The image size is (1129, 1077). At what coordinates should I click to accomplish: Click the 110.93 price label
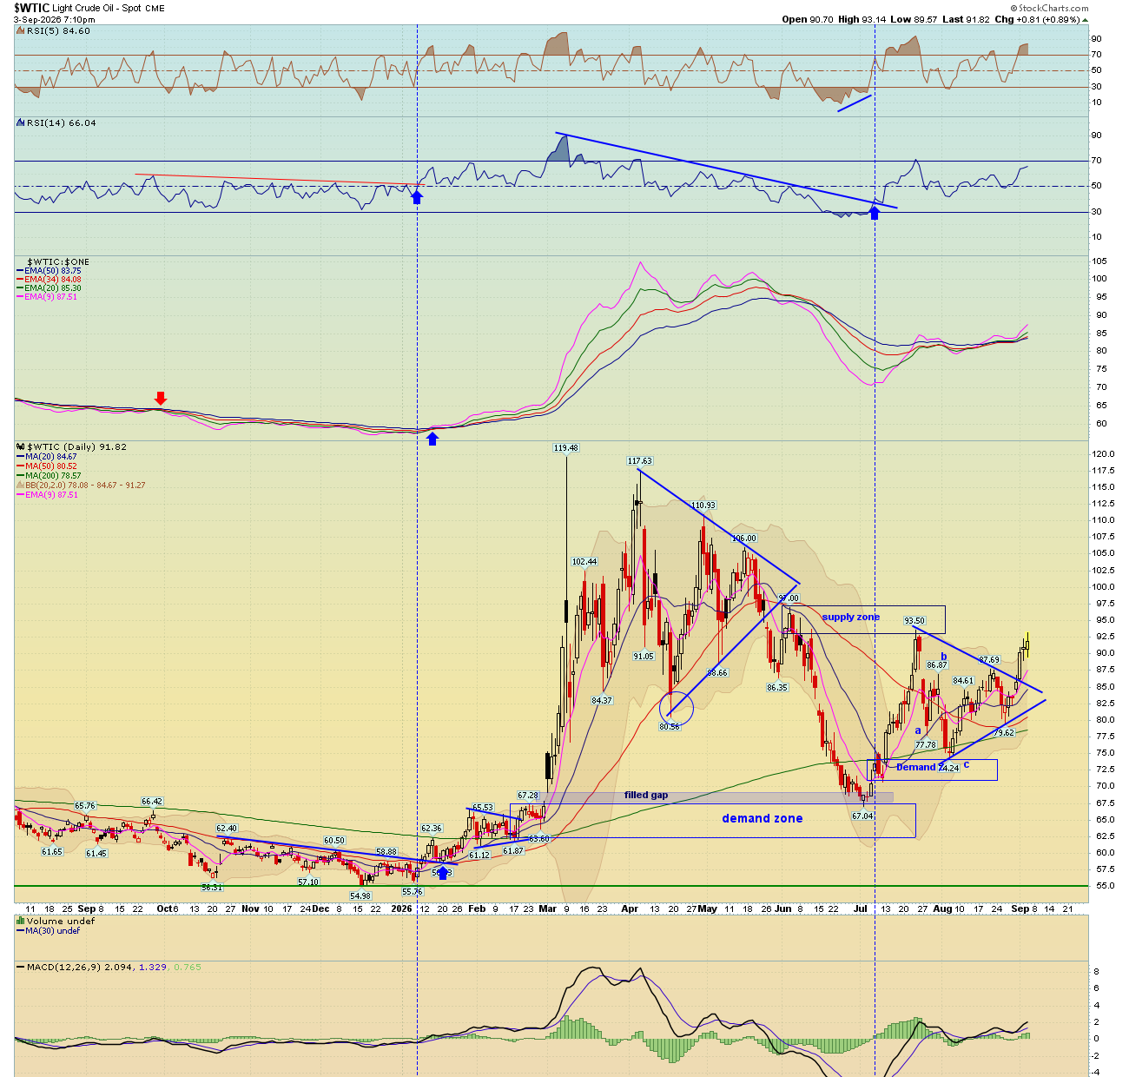pos(703,505)
